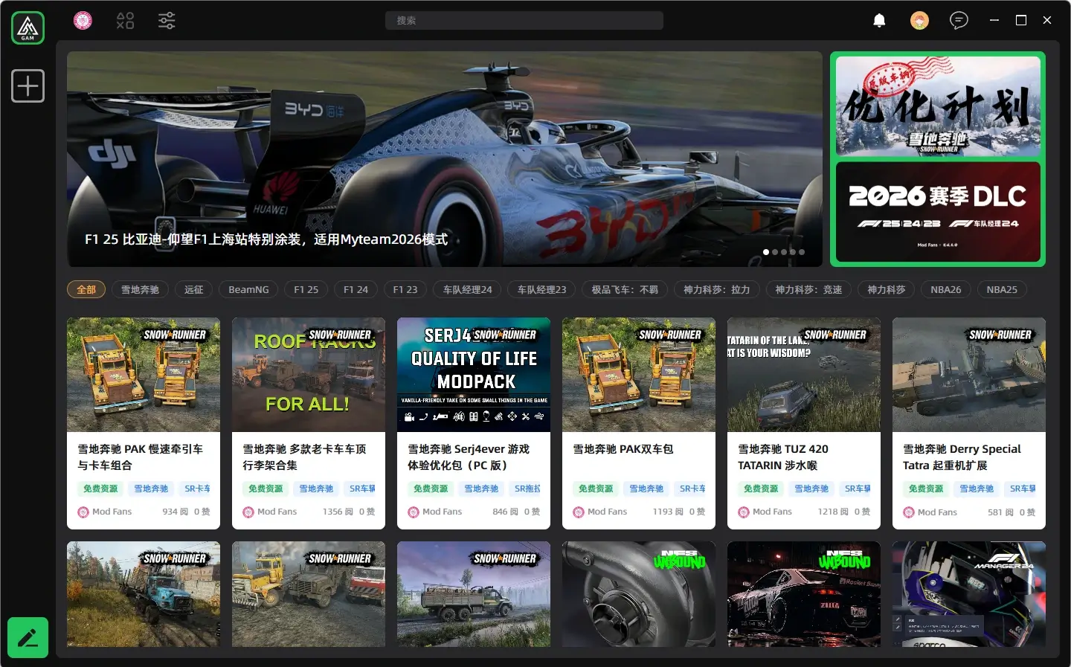Open title 雪地奔驰 PAK双车包
Viewport: 1071px width, 667px height.
click(x=623, y=449)
